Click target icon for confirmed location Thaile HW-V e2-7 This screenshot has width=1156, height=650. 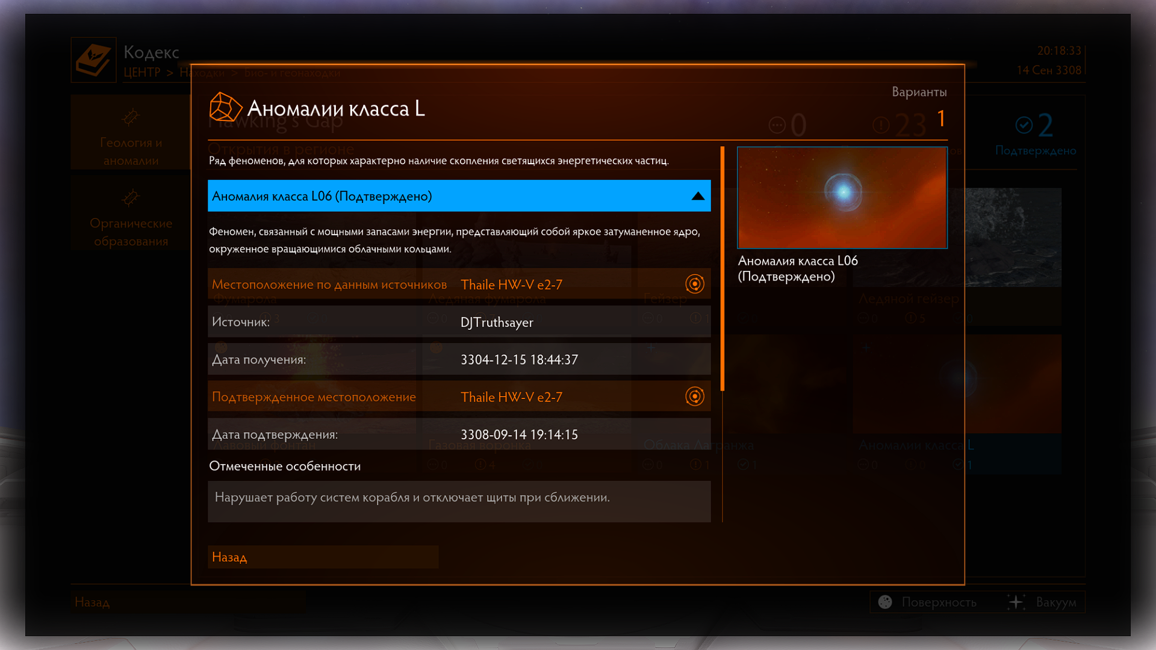point(695,397)
